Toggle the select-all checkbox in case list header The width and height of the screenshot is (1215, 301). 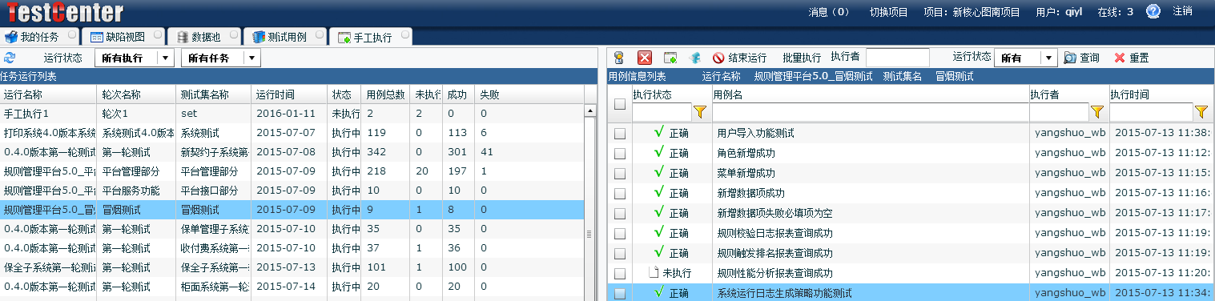(620, 103)
